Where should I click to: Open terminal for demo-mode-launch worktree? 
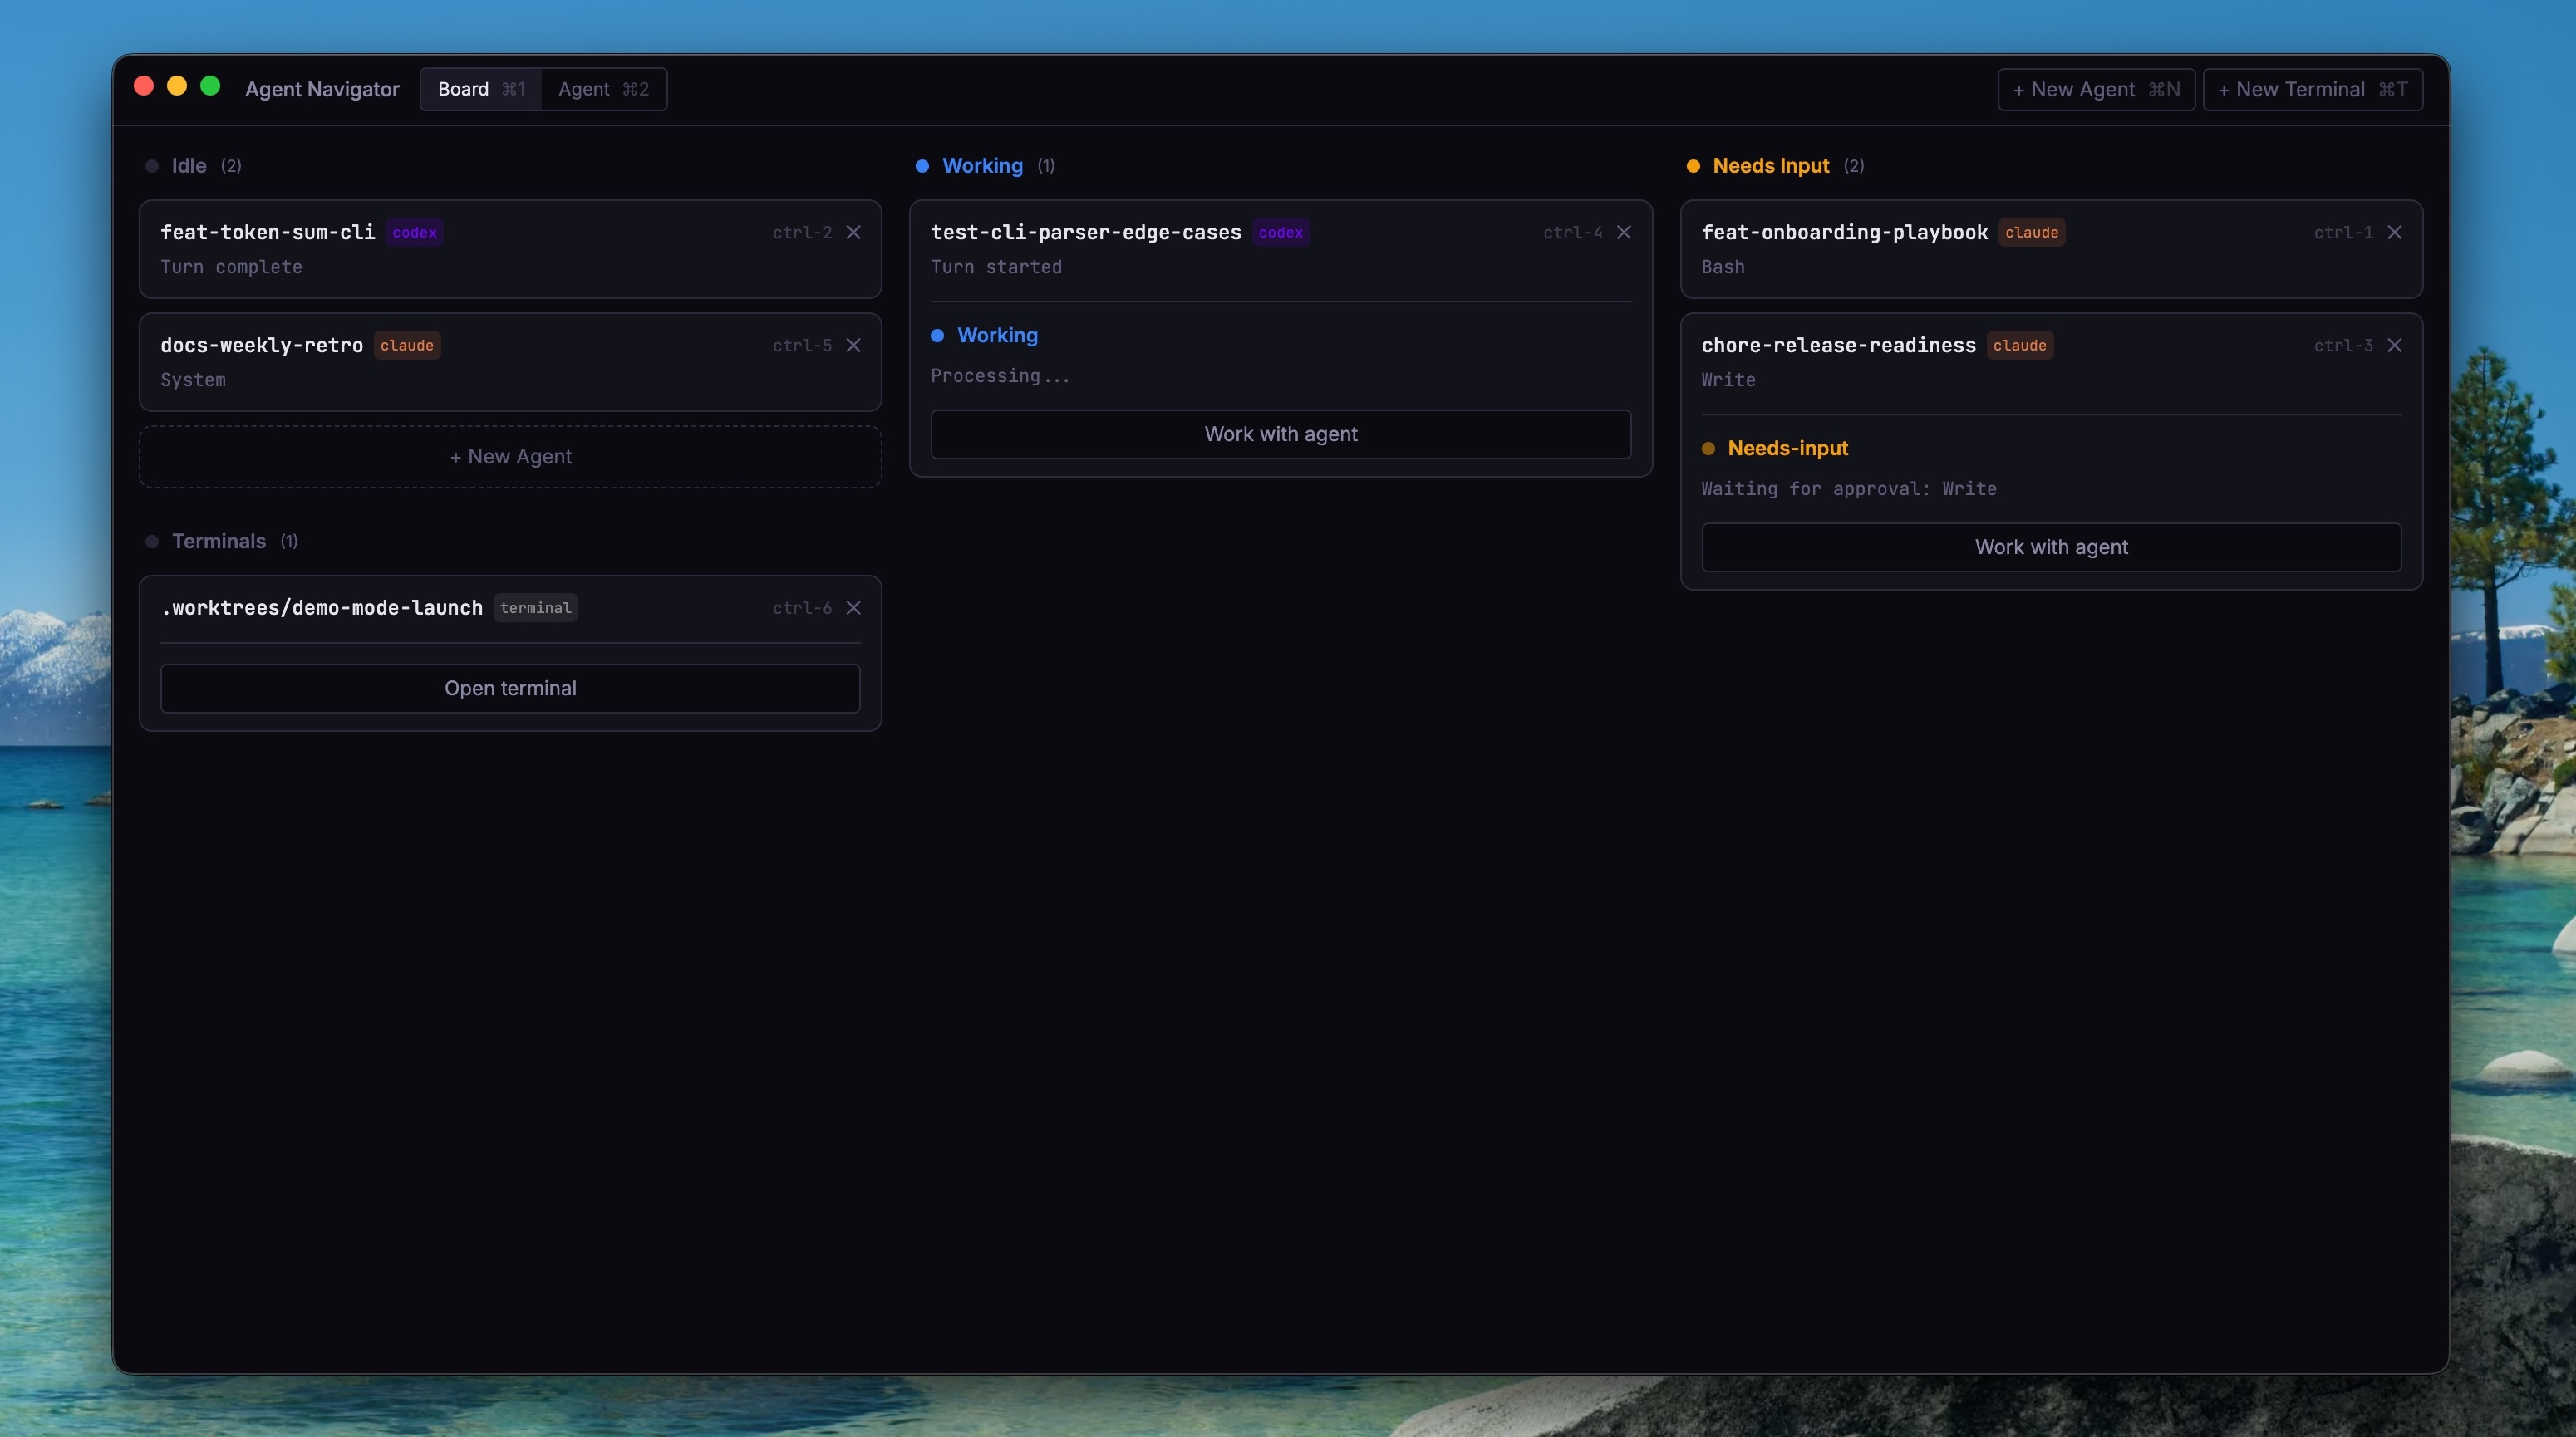[510, 688]
